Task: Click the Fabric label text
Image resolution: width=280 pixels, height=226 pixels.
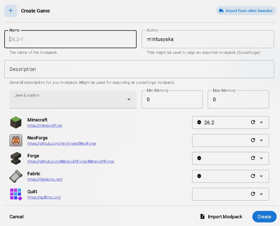Action: (34, 174)
